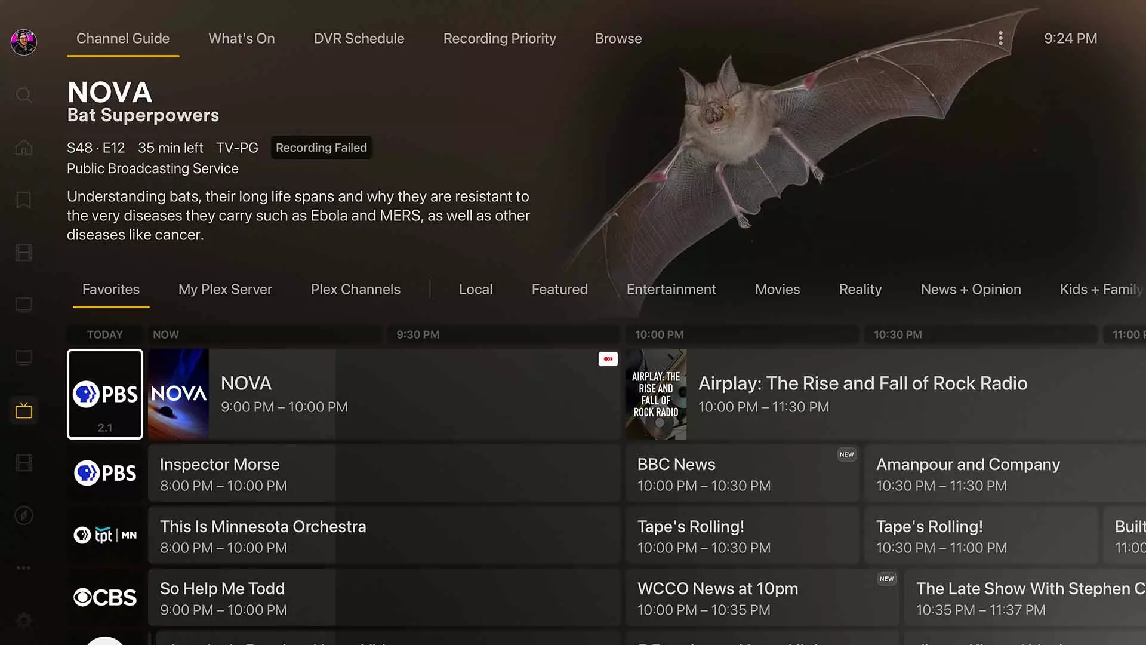Show Featured channels category
1146x645 pixels.
coord(560,290)
